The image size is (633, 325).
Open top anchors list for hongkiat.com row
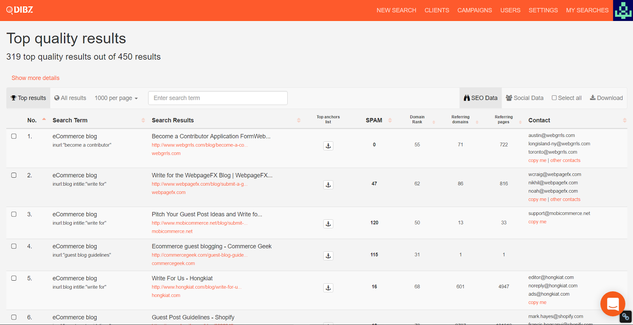(328, 288)
